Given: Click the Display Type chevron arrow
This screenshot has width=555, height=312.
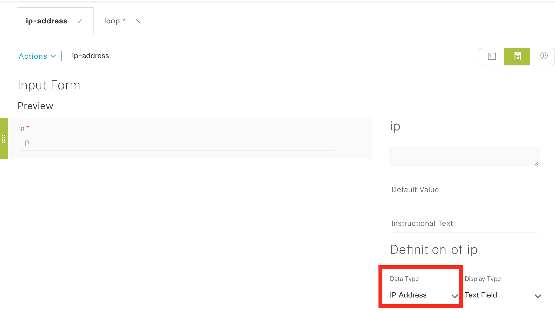Looking at the screenshot, I should [538, 296].
